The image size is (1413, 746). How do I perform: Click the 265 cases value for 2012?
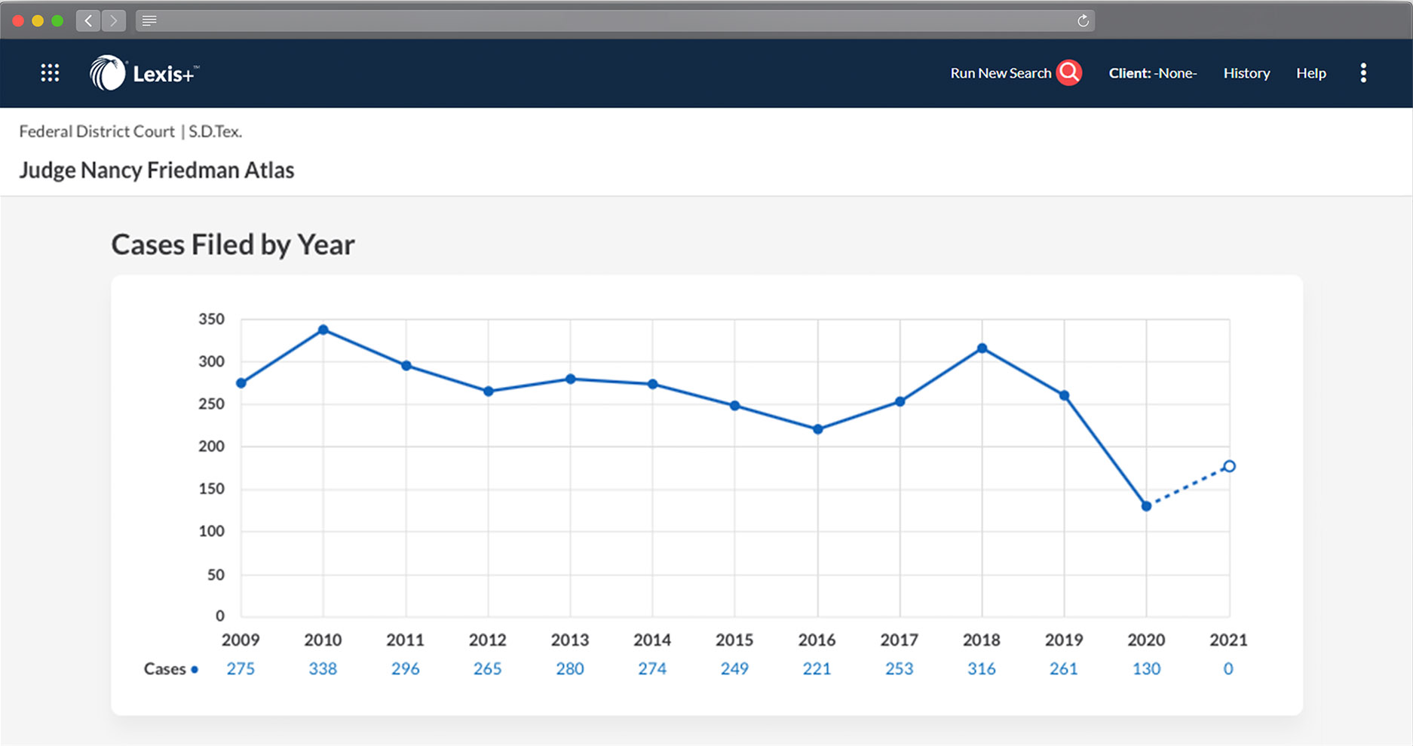487,669
